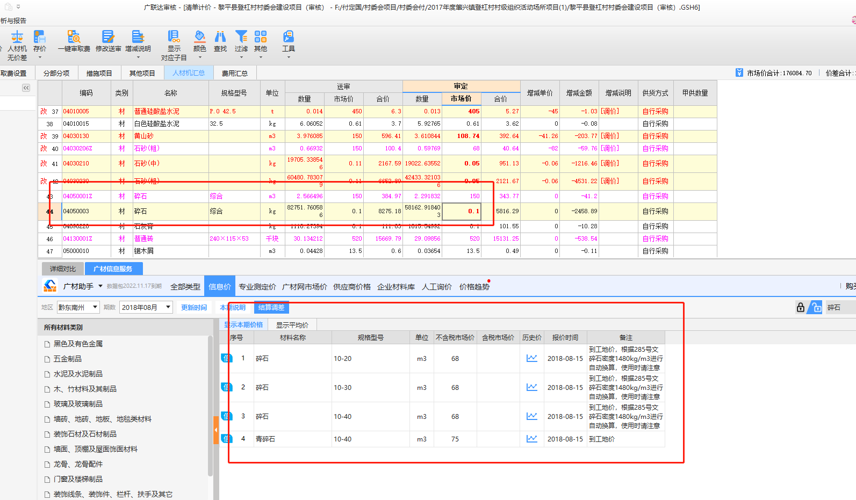
Task: Open the 工具 toolbar icon
Action: pos(289,37)
